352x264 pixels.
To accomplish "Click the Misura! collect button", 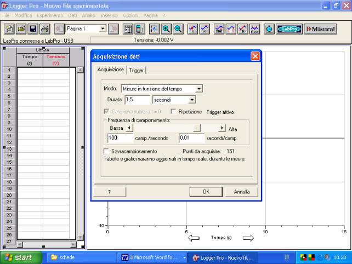I will [x=320, y=29].
